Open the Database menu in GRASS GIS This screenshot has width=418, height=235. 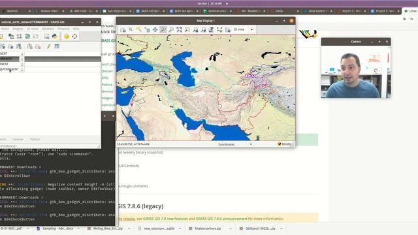tap(48, 29)
